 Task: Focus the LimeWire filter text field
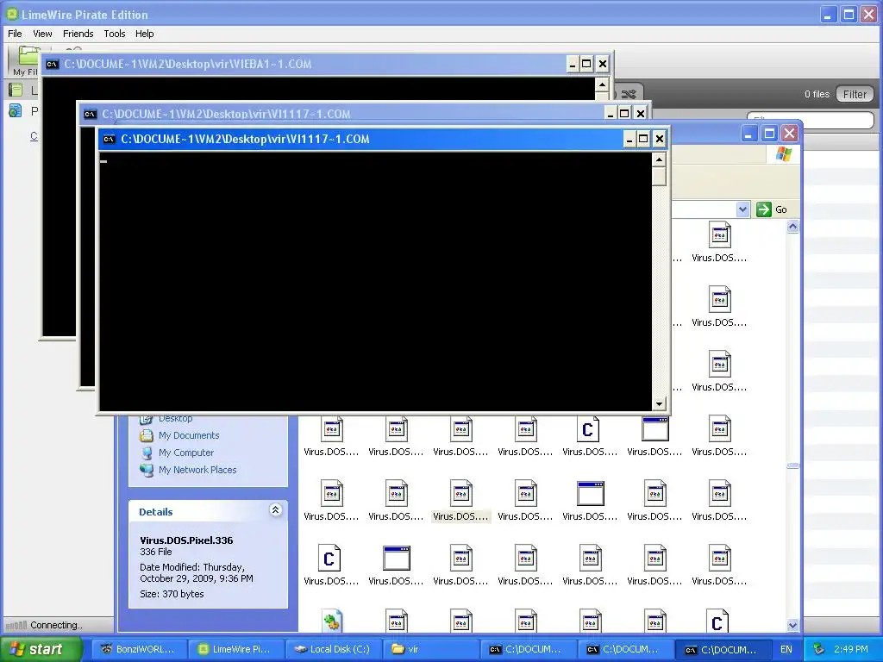811,119
